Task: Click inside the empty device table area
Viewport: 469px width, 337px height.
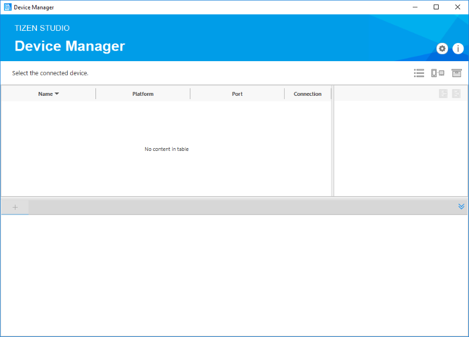Action: 167,149
